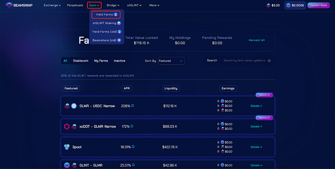Click Gamma V3 badge on GLMR - USDC row
The image size is (335, 169).
(264, 95)
